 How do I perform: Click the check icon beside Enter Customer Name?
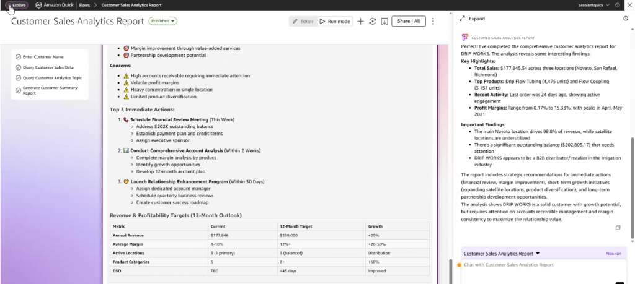pos(18,57)
